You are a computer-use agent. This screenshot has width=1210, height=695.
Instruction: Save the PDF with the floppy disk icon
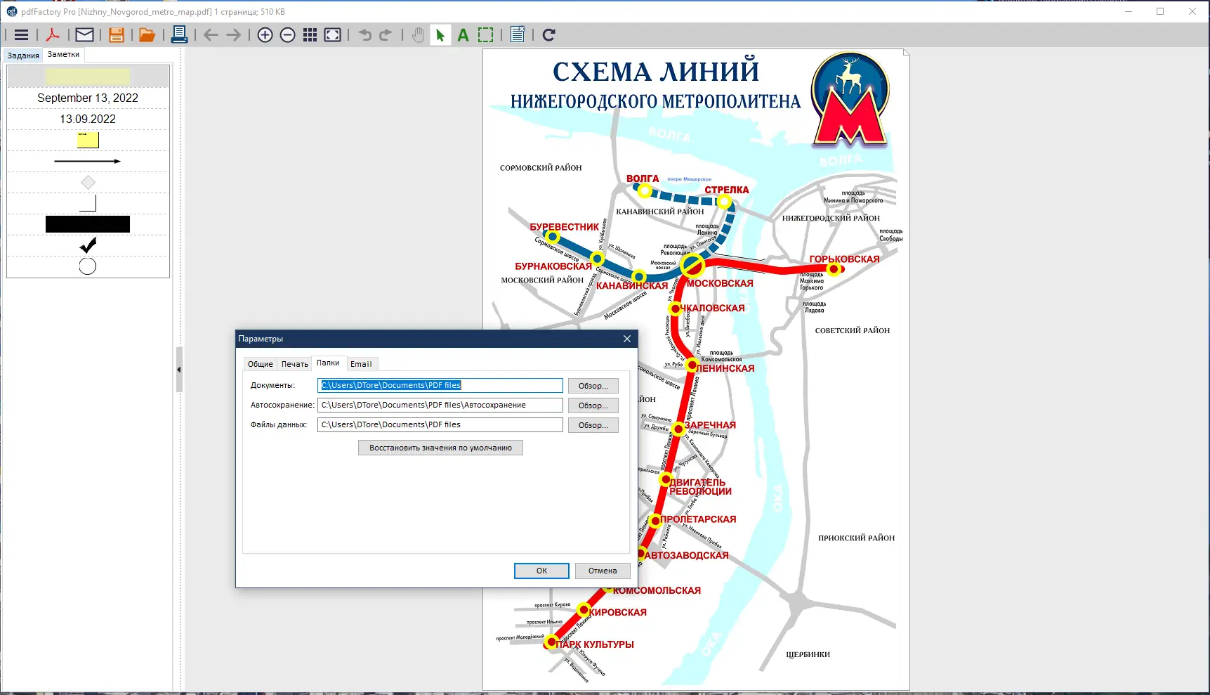point(117,35)
